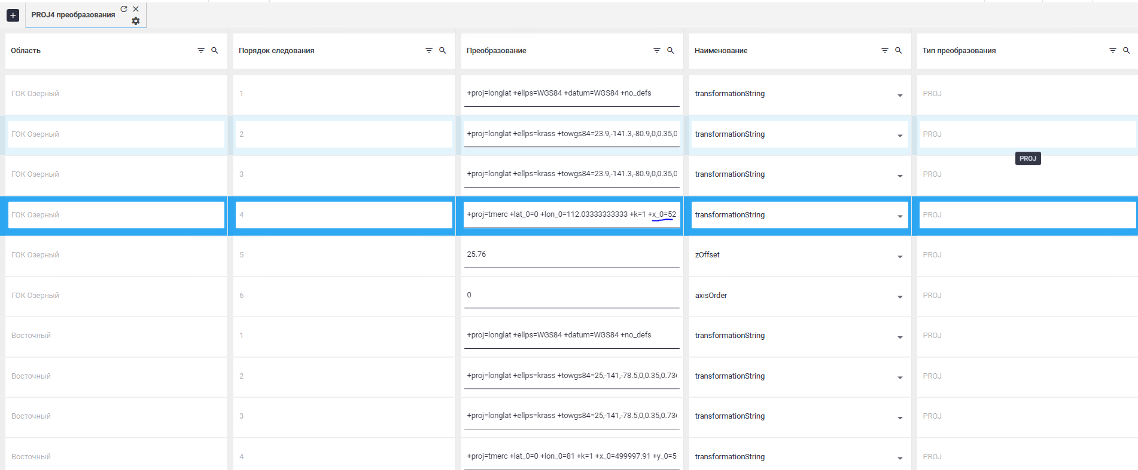The width and height of the screenshot is (1138, 470).
Task: Open filter for Область column
Action: coord(201,51)
